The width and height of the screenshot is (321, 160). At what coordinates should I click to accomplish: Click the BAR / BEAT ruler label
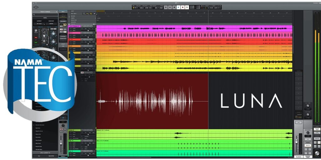point(73,14)
